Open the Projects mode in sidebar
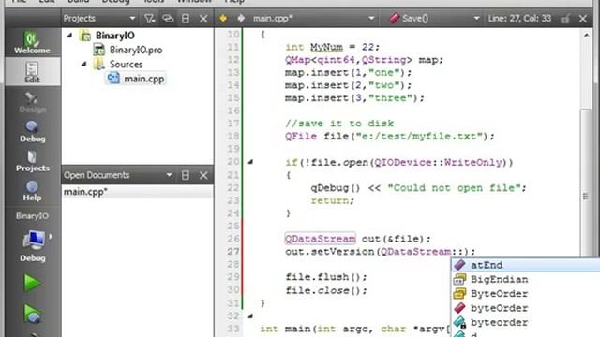 [32, 160]
